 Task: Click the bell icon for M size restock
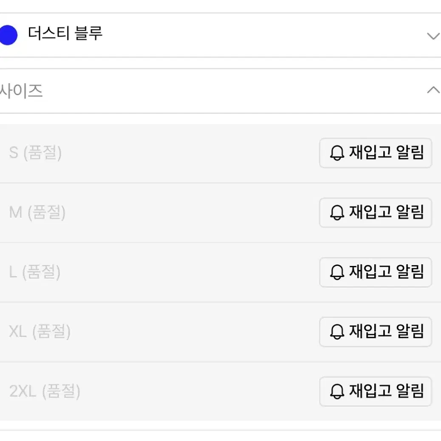tap(337, 213)
